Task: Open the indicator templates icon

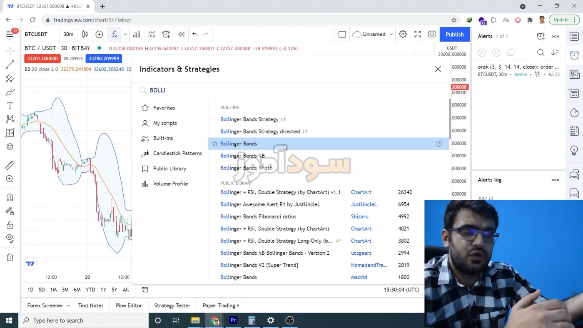Action: point(152,34)
